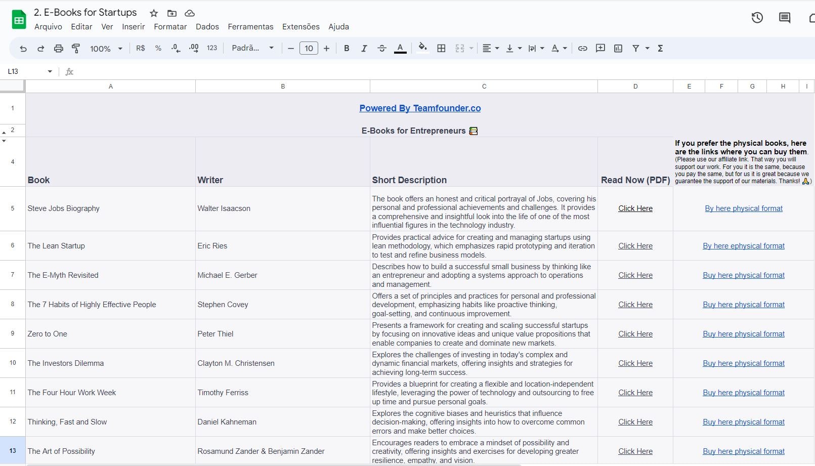The width and height of the screenshot is (815, 466).
Task: Open the Ferramentas menu
Action: [250, 27]
